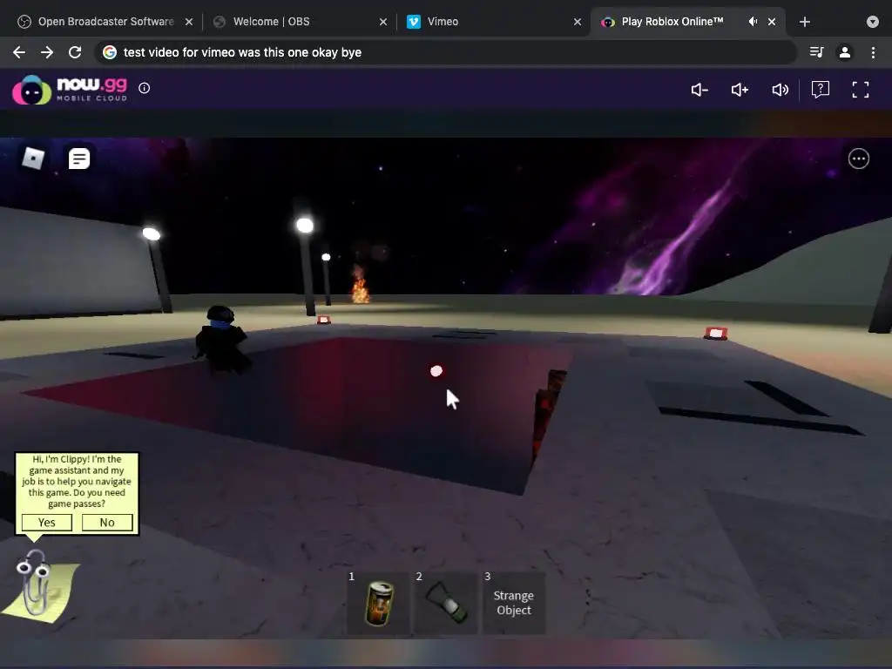Image resolution: width=892 pixels, height=669 pixels.
Task: Open the three-dots options in game
Action: [x=858, y=159]
